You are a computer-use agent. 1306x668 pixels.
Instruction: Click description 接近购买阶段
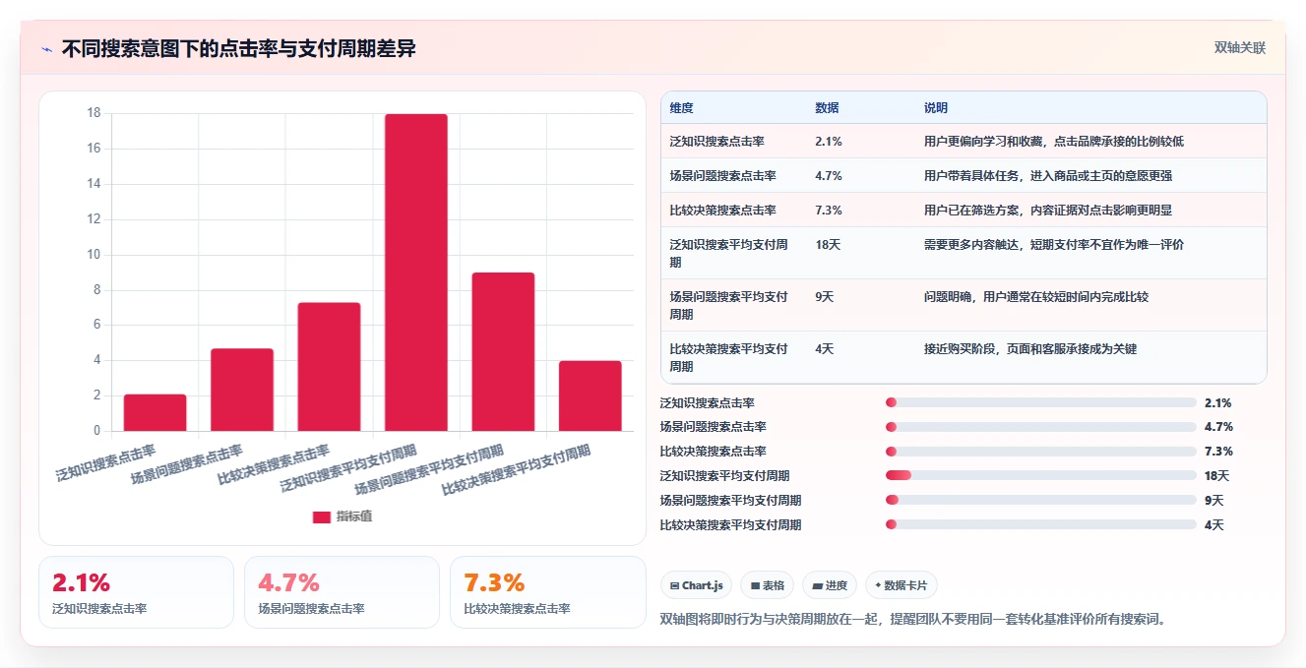(1030, 348)
